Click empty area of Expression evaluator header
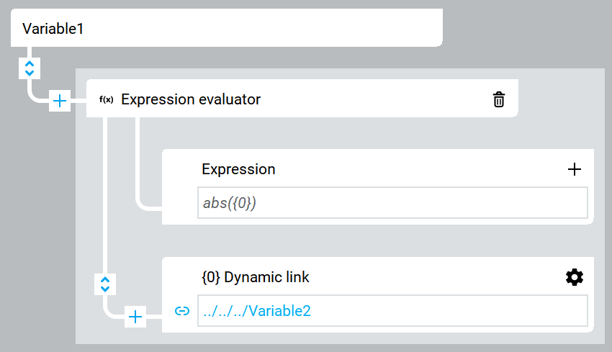 (x=374, y=99)
